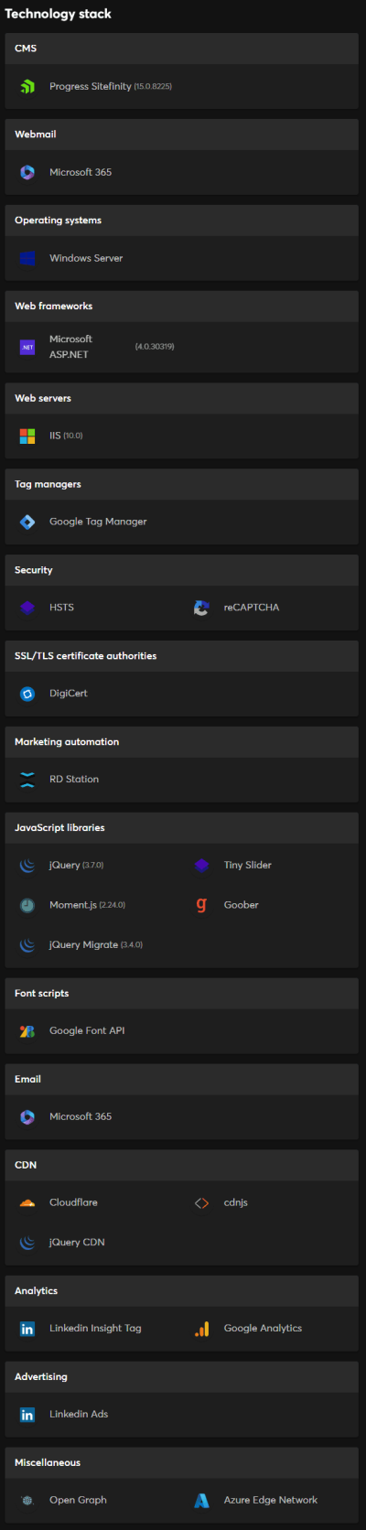Viewport: 366px width, 1530px height.
Task: Click the Moment.js clock icon
Action: pos(27,905)
